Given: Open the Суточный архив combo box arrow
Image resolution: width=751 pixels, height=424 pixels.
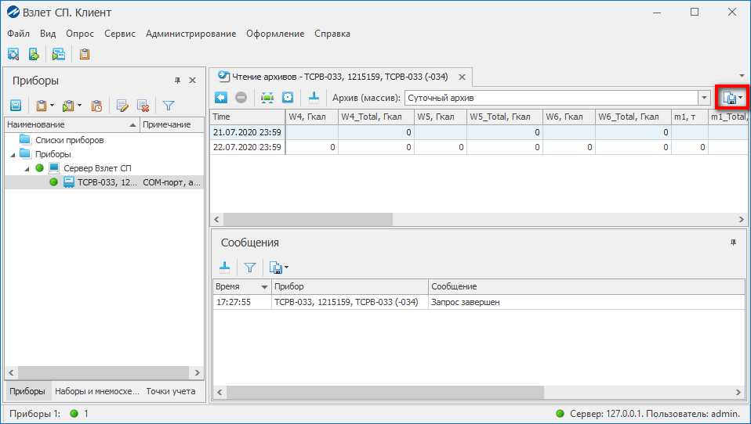Looking at the screenshot, I should 704,98.
